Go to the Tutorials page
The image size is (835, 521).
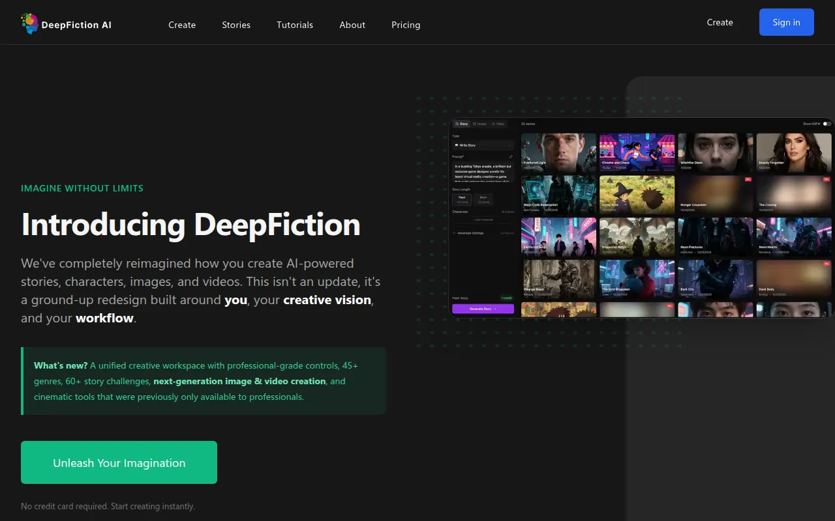click(x=295, y=25)
